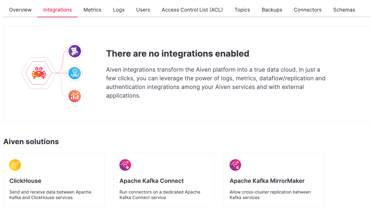Open the Metrics tab
Screen dimensions: 371x208
tap(92, 10)
